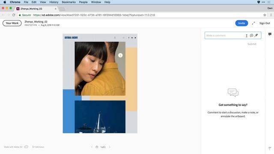Click the bag icon in prototype header
The height and width of the screenshot is (154, 274).
click(115, 38)
